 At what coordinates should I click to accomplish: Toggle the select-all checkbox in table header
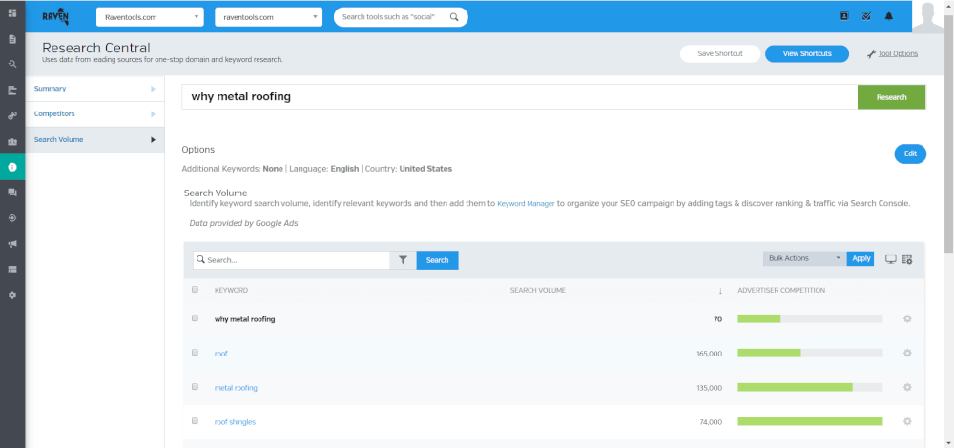pyautogui.click(x=196, y=290)
